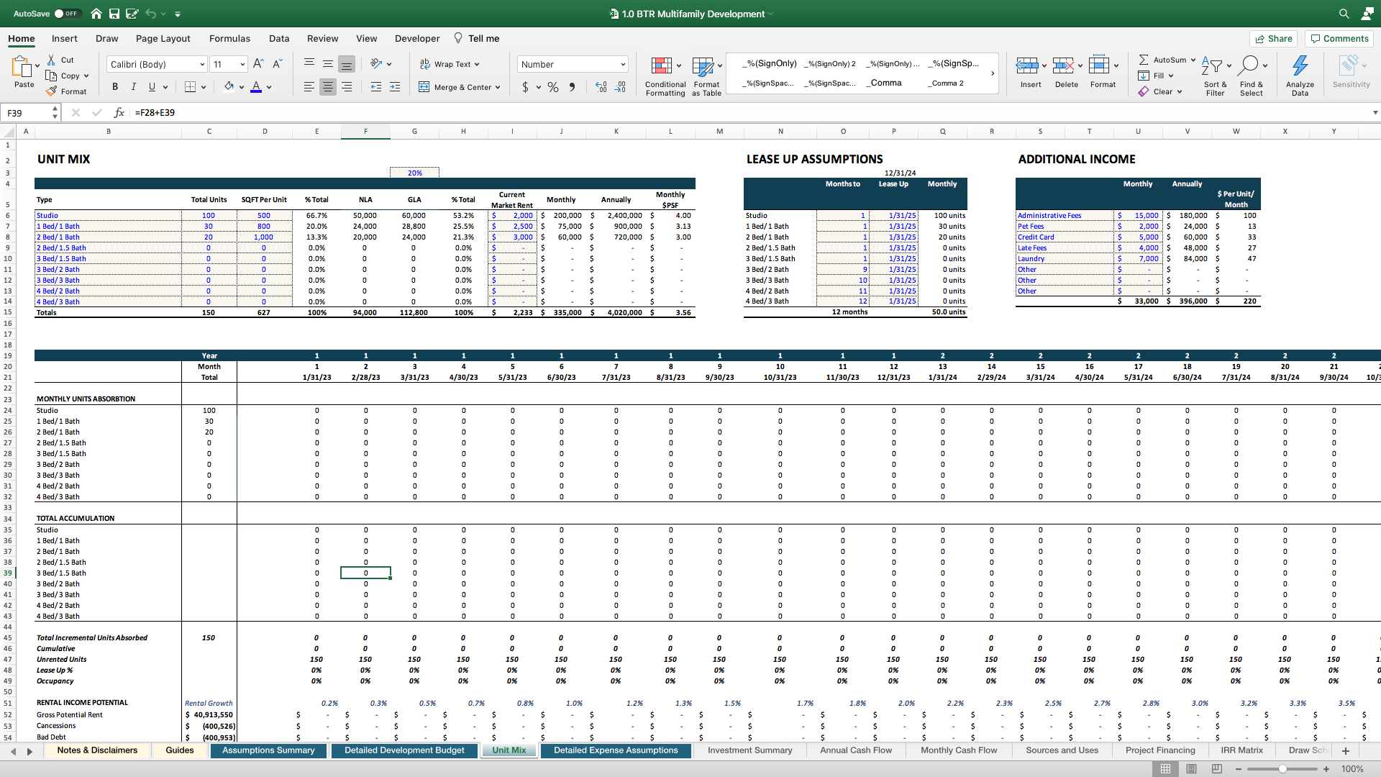
Task: Open Find & Select magnifier
Action: 1251,75
